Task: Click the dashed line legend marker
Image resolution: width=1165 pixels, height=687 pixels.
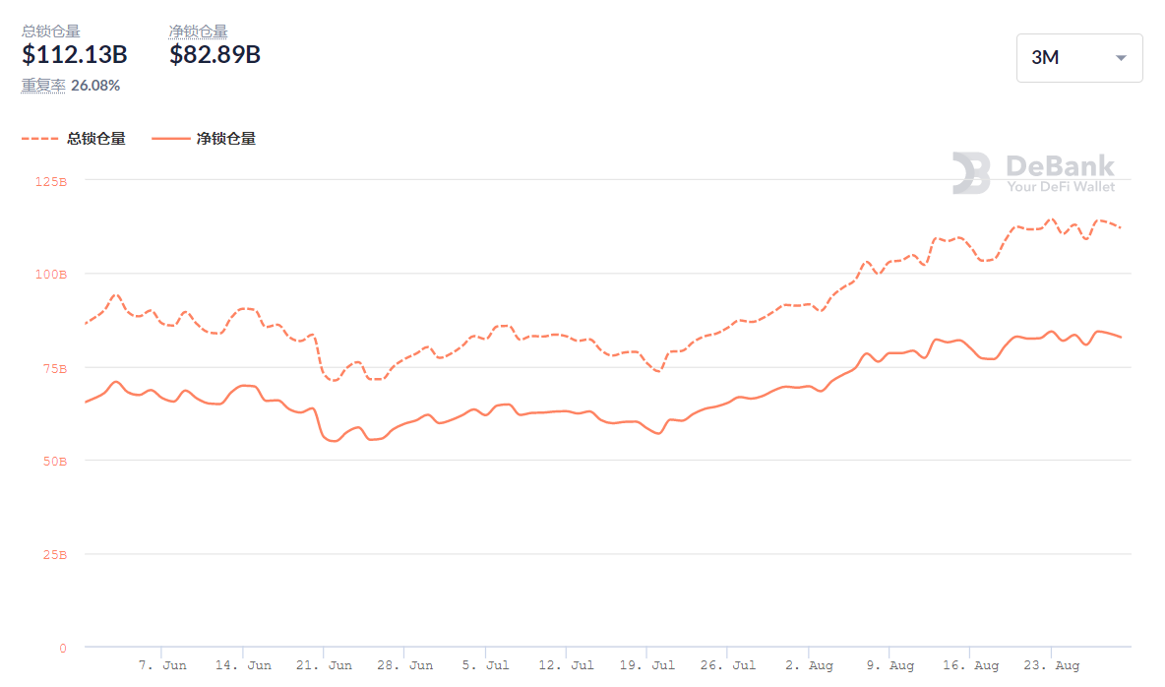Action: point(39,139)
